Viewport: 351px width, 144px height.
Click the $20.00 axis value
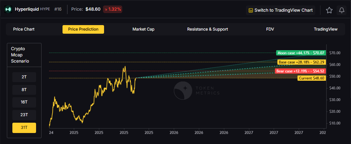point(335,111)
